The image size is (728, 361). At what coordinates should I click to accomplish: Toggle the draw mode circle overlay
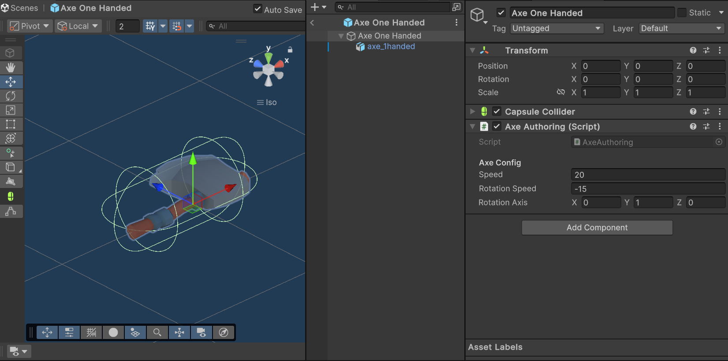[x=113, y=332]
